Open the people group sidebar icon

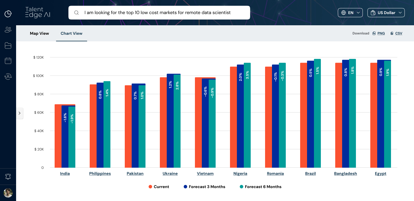coord(8,30)
